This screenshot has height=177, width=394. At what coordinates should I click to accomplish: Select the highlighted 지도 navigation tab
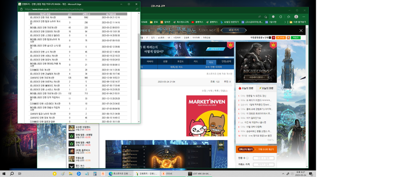211,62
